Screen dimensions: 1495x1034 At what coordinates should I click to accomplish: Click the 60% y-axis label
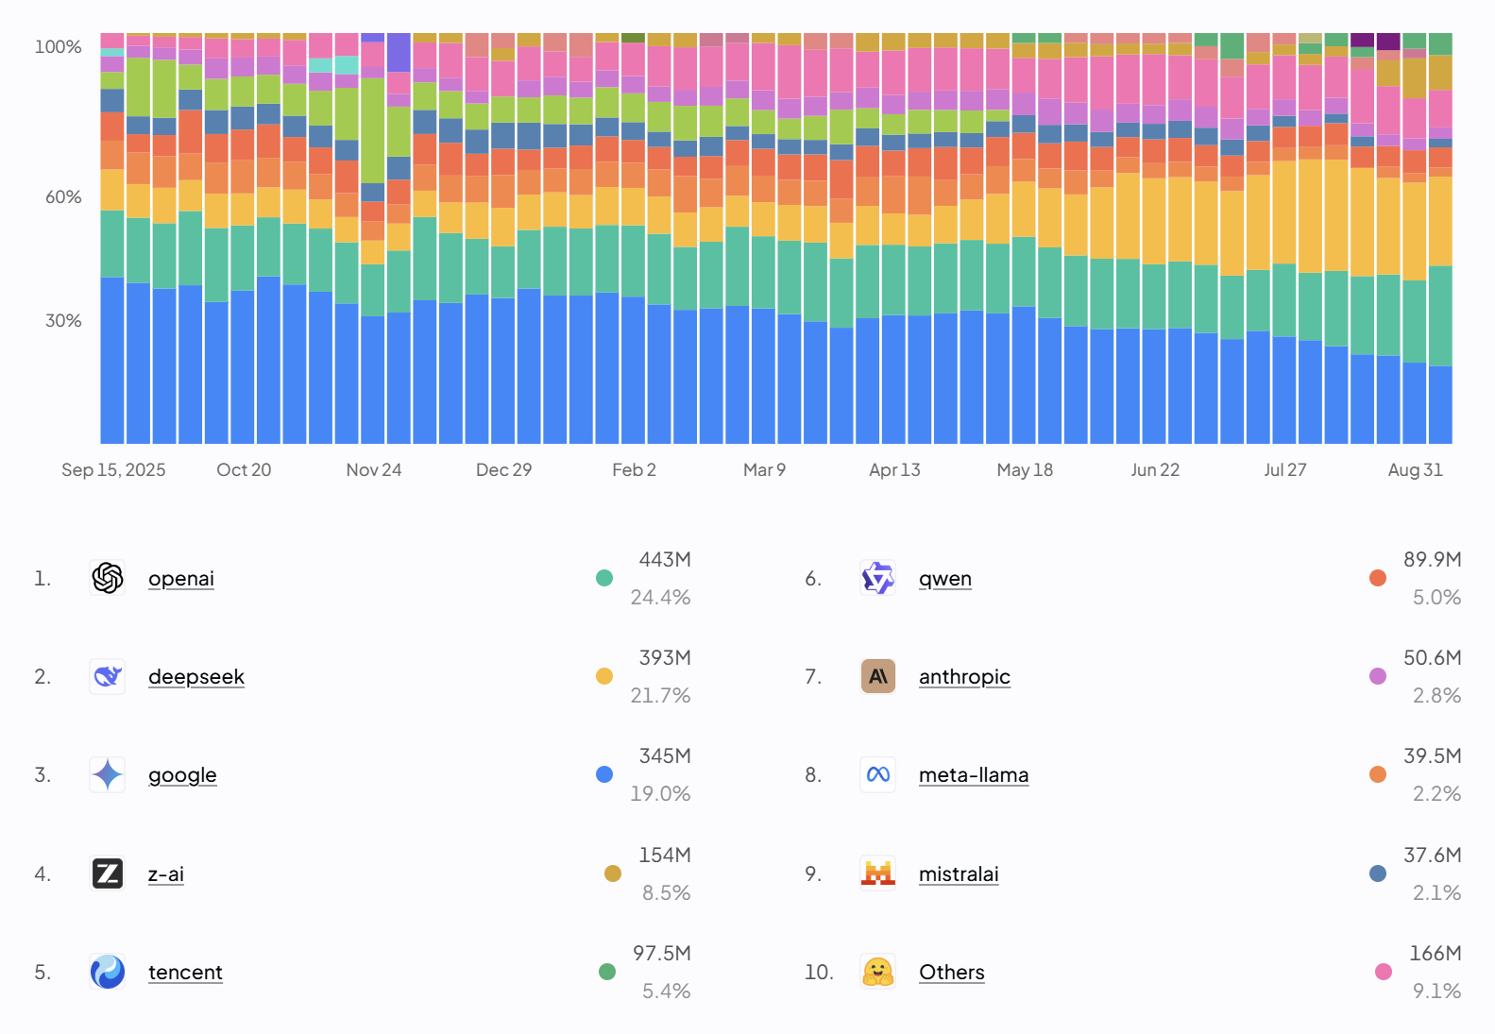click(63, 196)
